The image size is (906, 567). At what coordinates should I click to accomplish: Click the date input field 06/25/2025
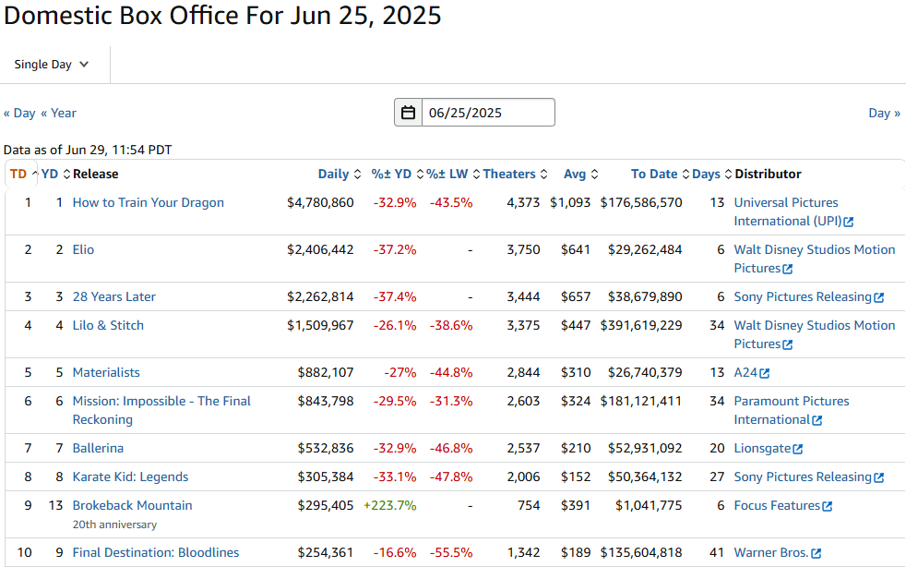coord(488,113)
